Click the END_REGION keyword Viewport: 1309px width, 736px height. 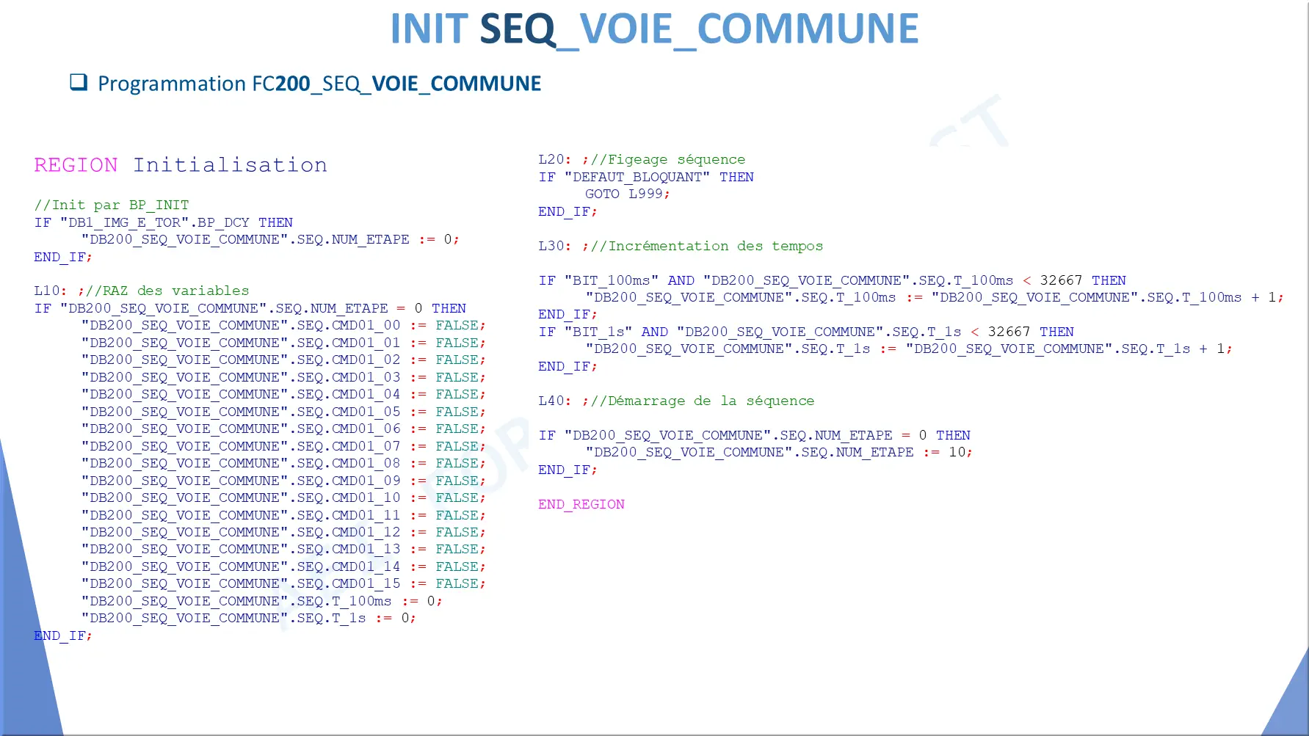pyautogui.click(x=581, y=504)
